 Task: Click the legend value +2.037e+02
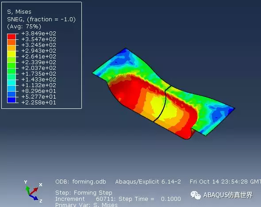point(39,68)
